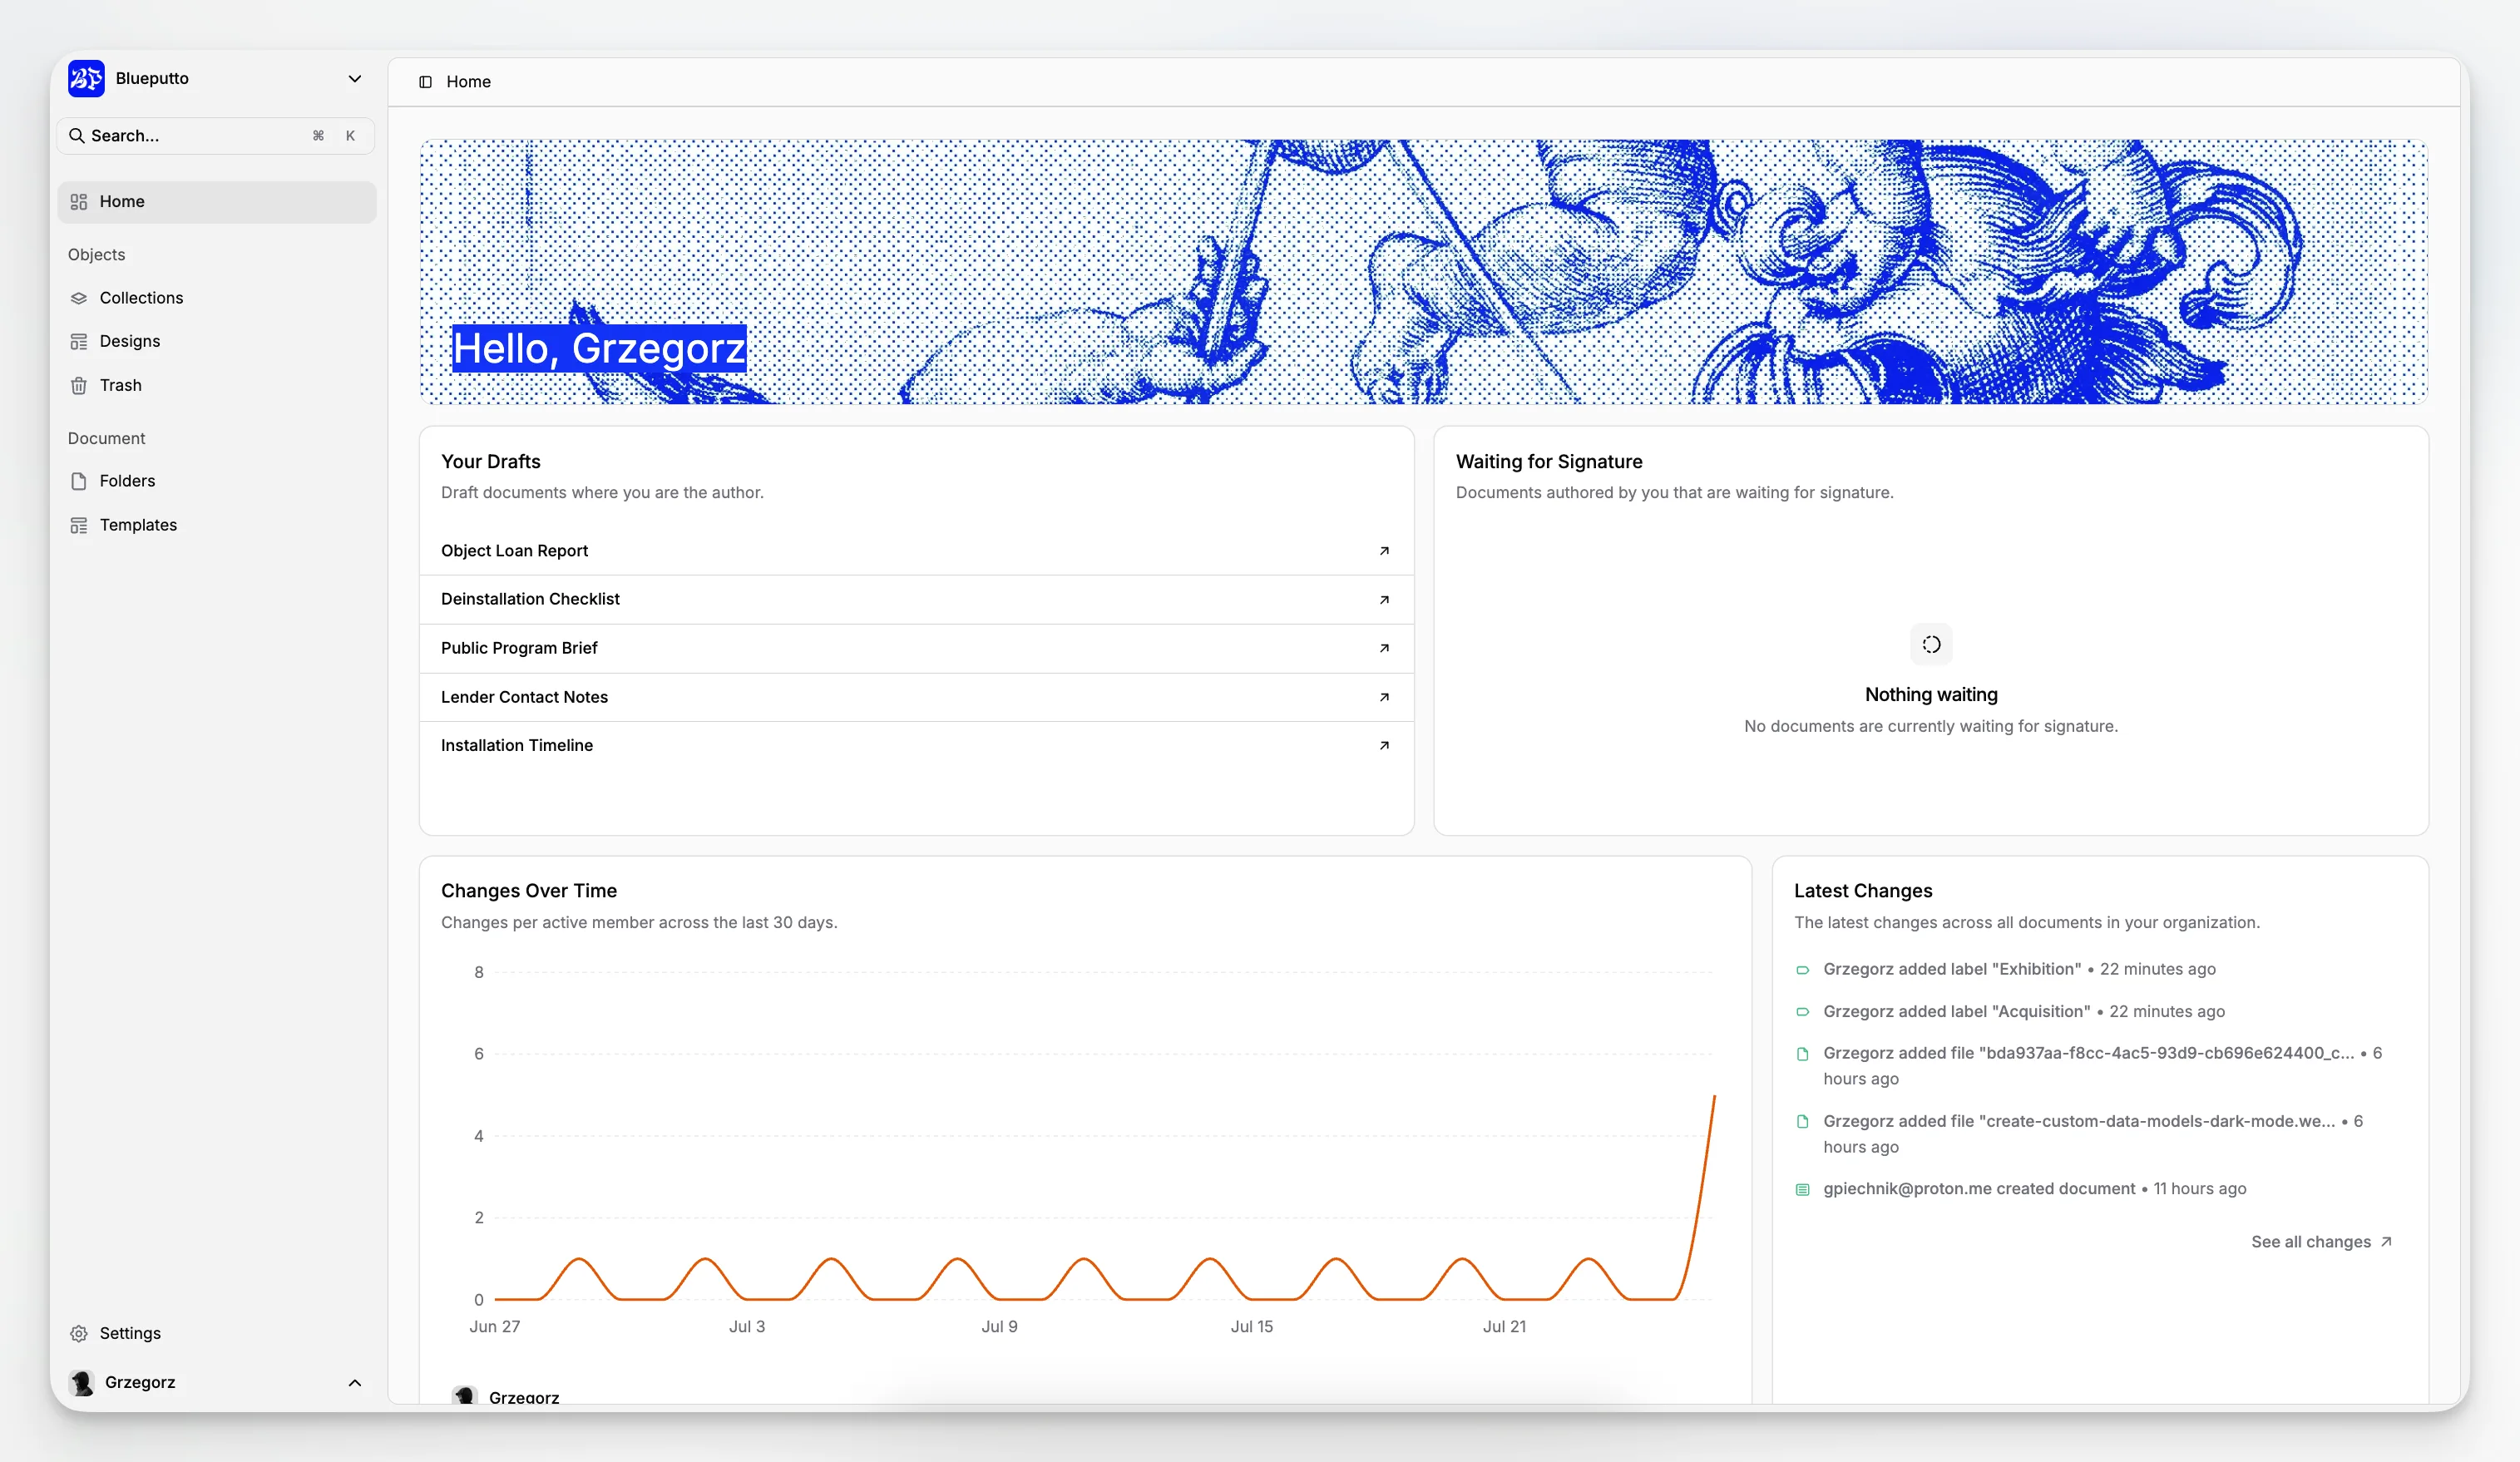The image size is (2520, 1462).
Task: Open the Public Program Brief draft
Action: coord(916,648)
